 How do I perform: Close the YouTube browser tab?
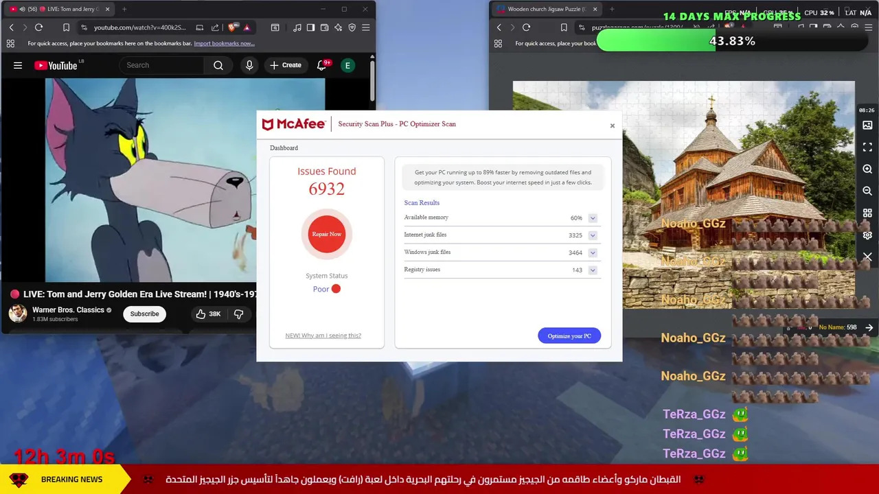(x=107, y=9)
